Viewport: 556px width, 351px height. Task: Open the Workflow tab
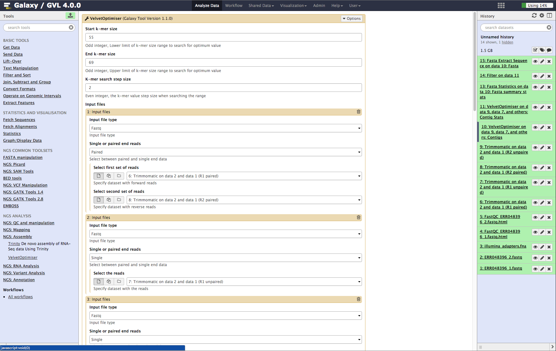(234, 5)
